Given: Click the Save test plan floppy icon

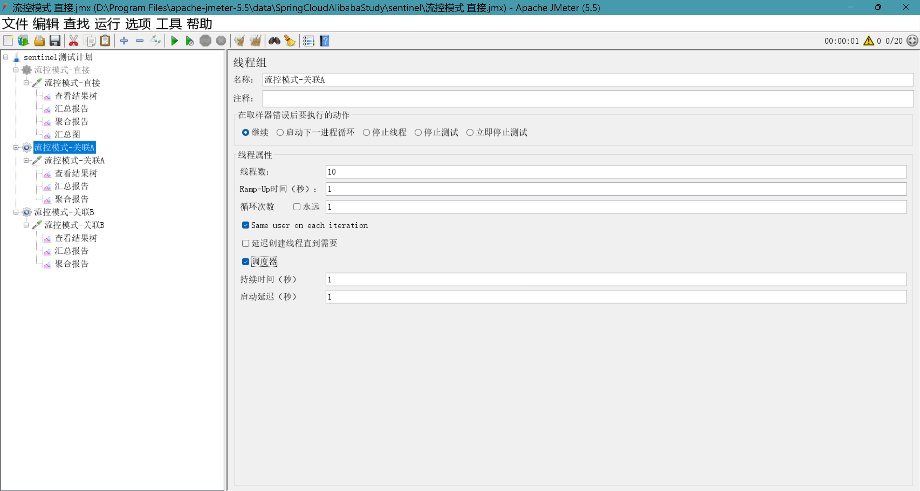Looking at the screenshot, I should point(55,41).
